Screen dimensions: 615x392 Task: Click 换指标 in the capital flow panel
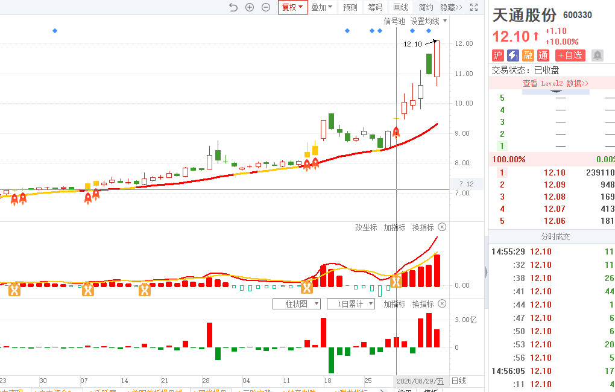tap(423, 304)
